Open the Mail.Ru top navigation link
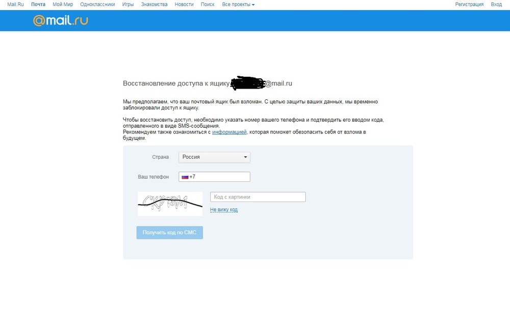510x311 pixels. (x=16, y=5)
